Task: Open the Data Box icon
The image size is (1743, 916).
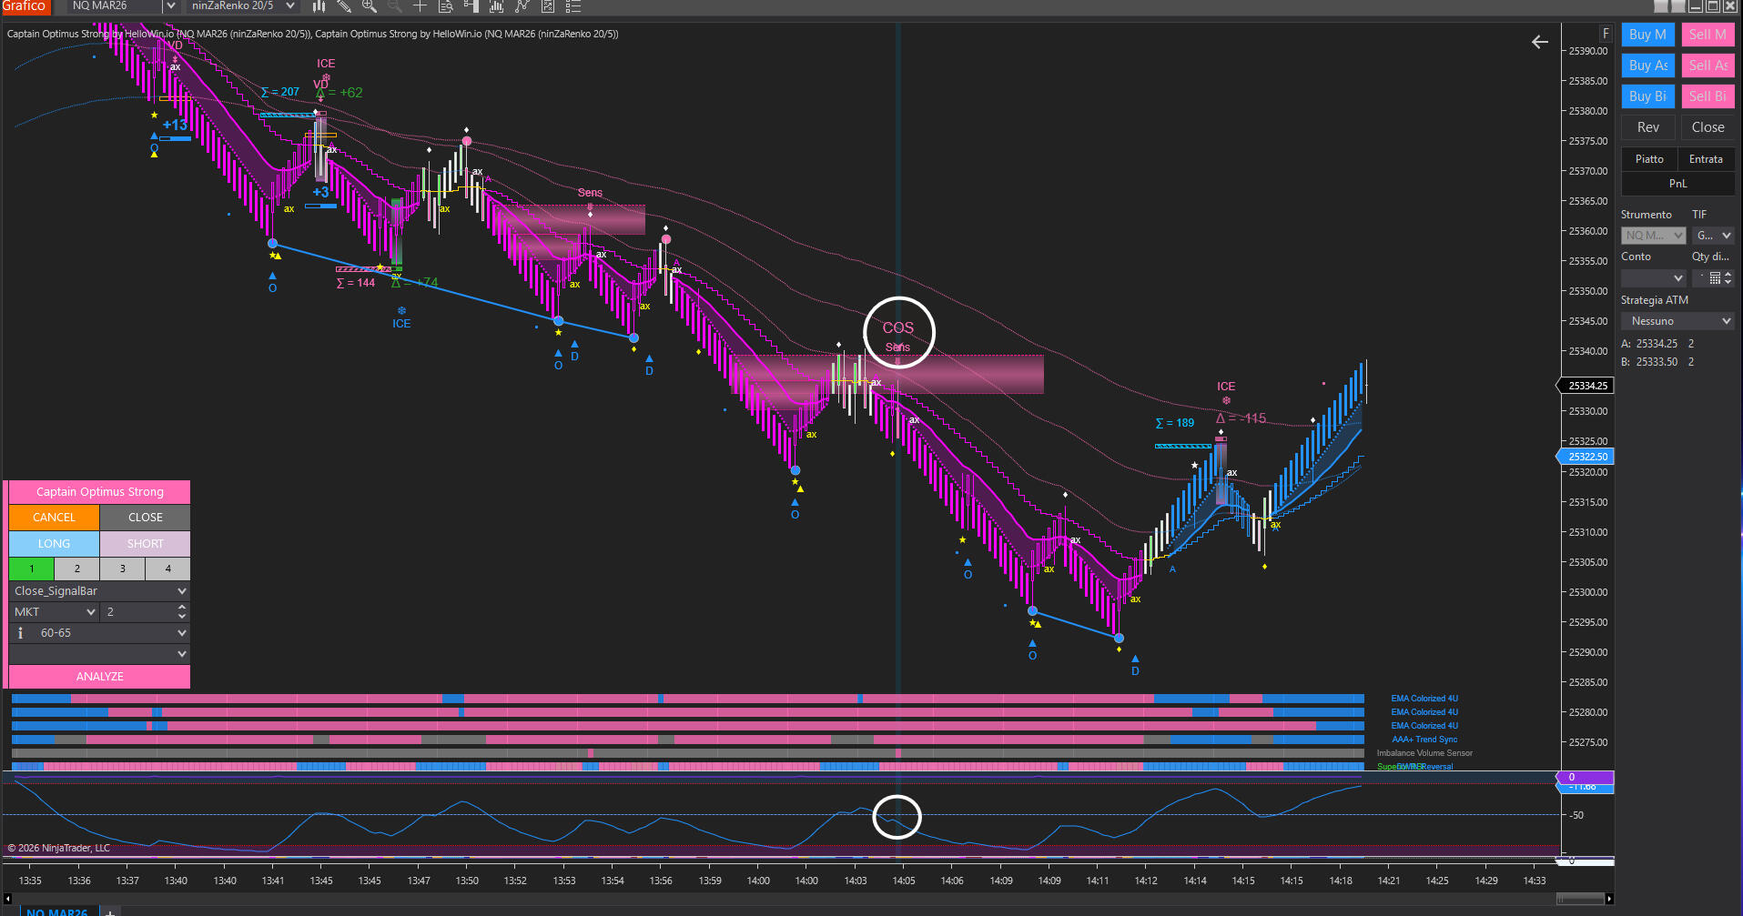Action: (x=446, y=6)
